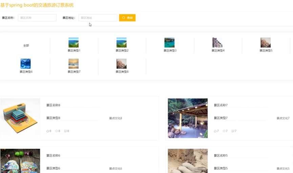
Task: Click the comment icon on 景区名称8 card
Action: coord(65,131)
